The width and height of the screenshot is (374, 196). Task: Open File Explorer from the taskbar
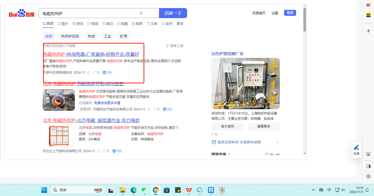coord(122,190)
